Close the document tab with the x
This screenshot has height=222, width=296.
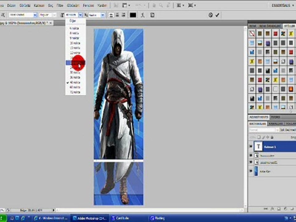(51, 23)
